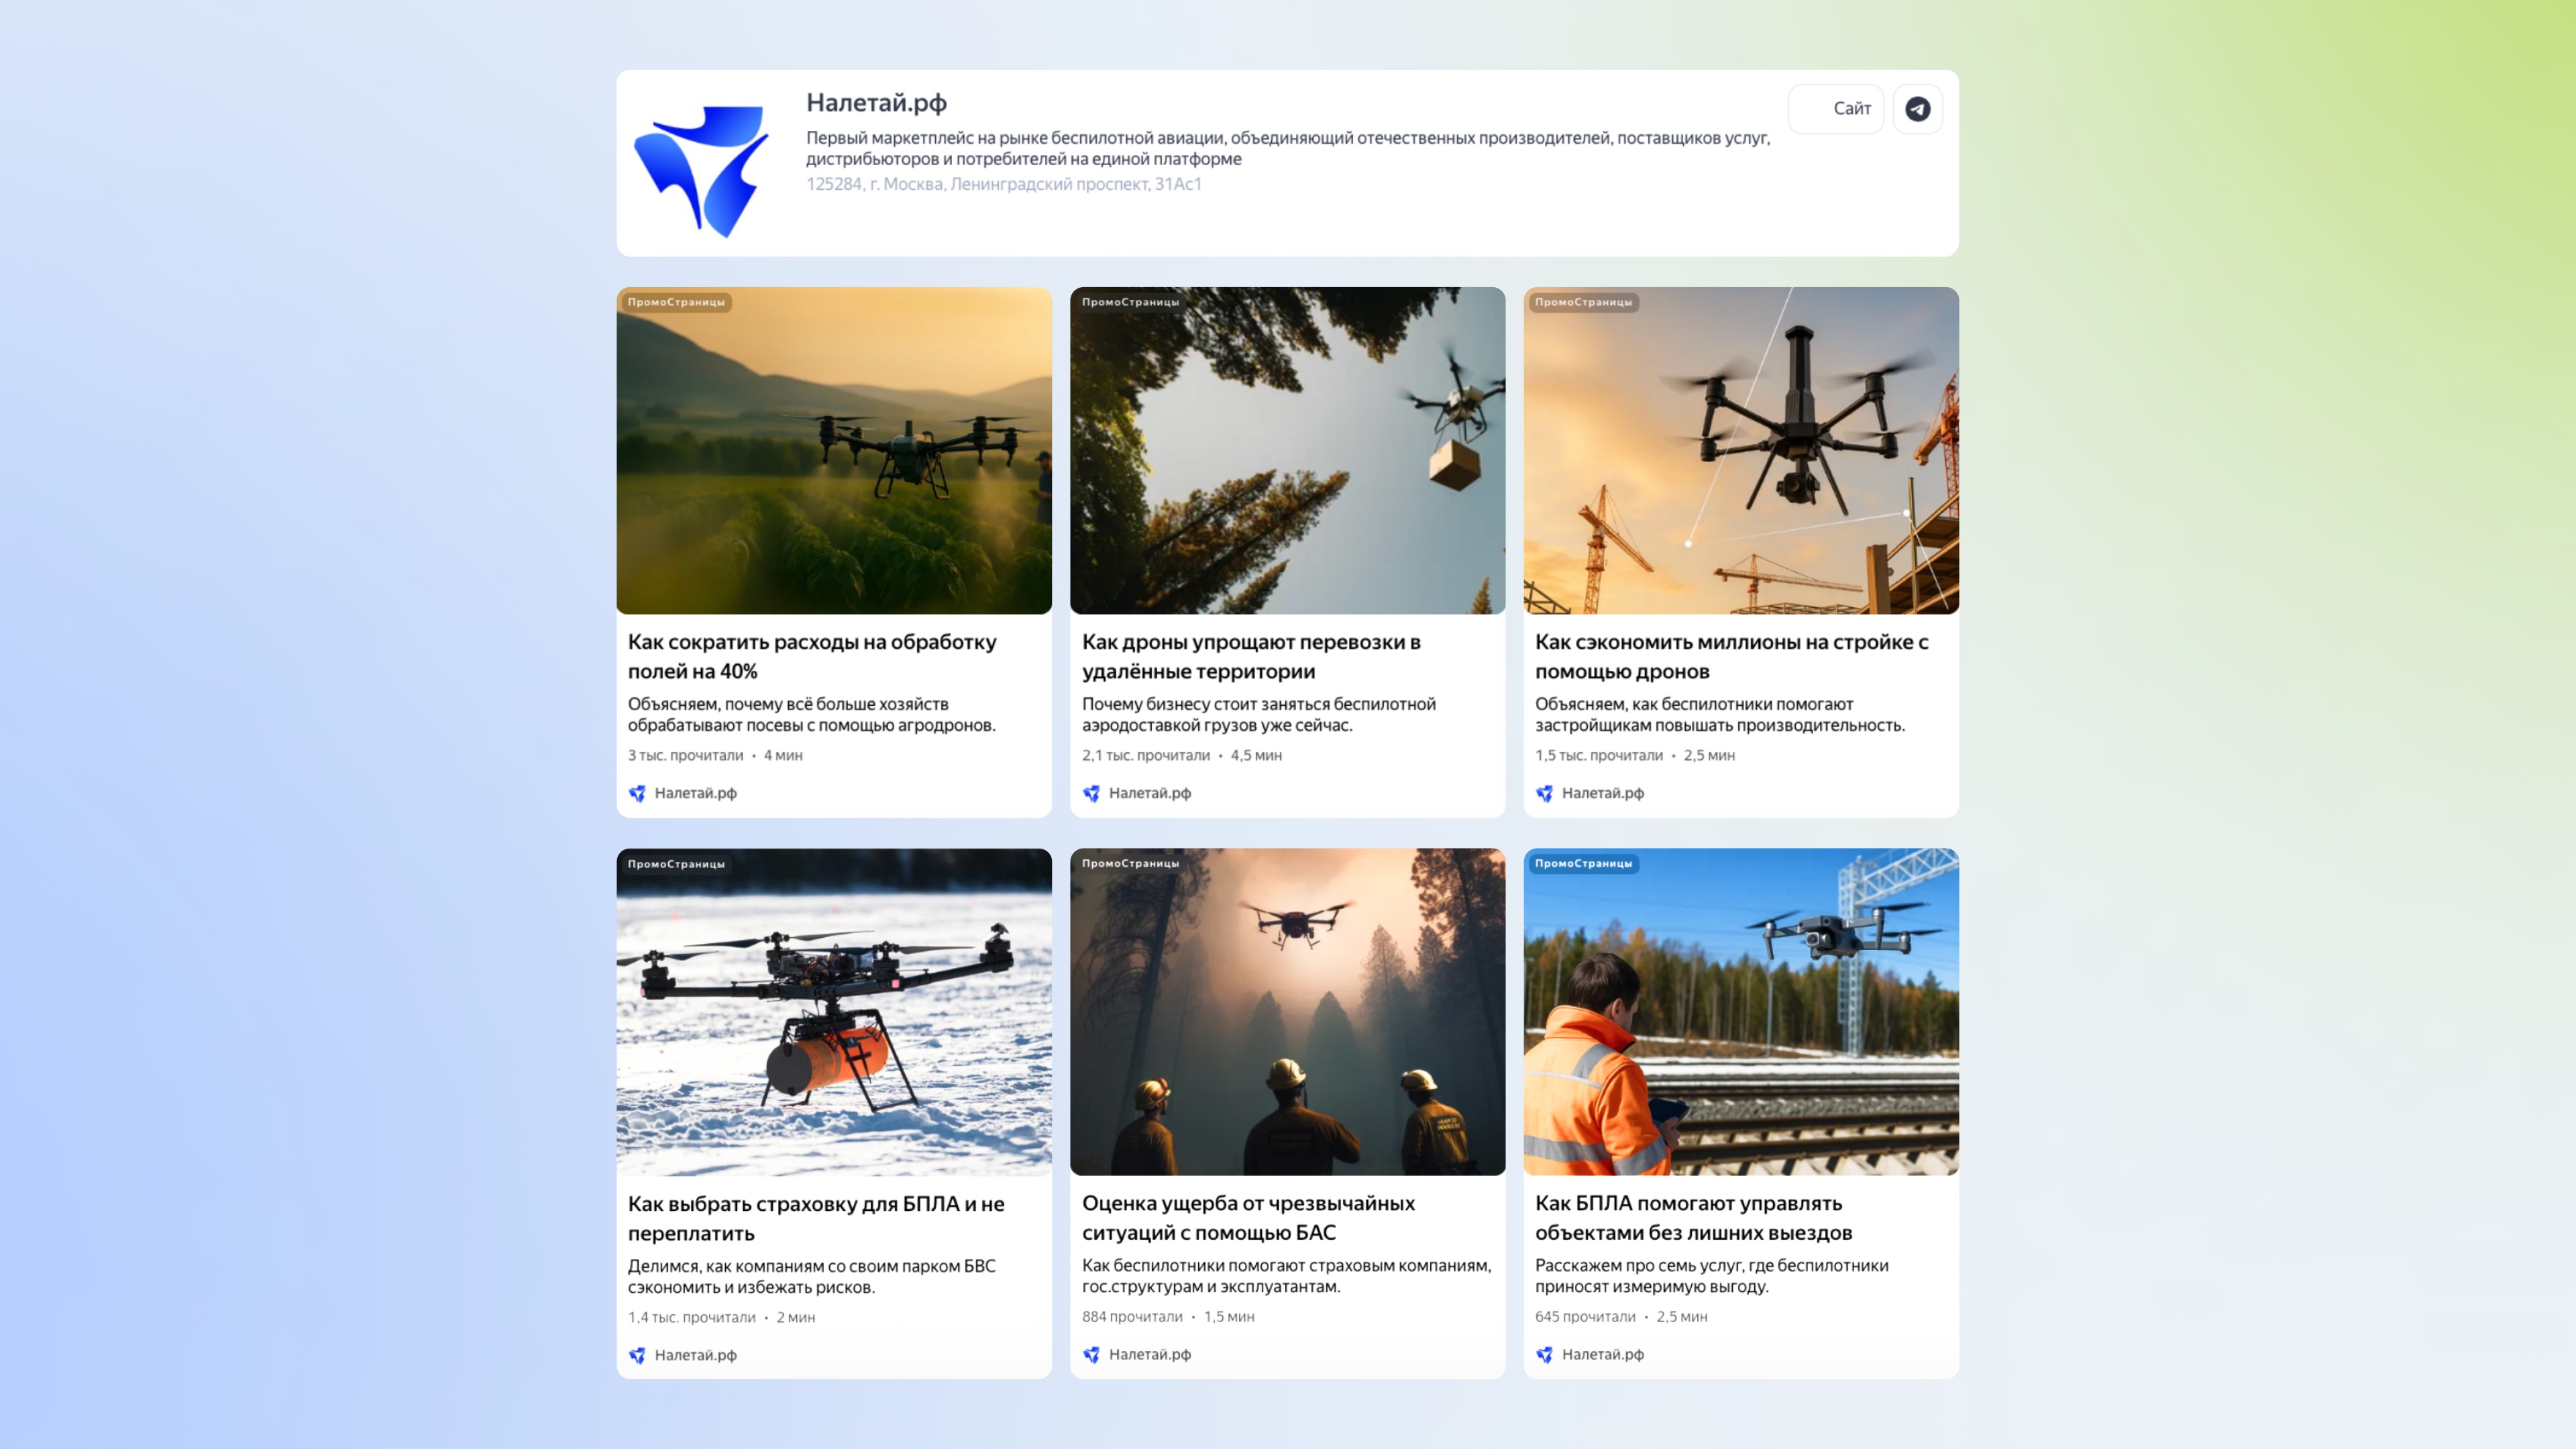Click small logo icon under drone transport article
This screenshot has width=2576, height=1449.
(x=1091, y=793)
